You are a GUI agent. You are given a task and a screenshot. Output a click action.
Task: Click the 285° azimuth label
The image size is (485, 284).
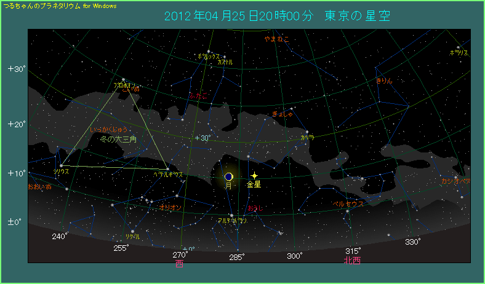(237, 256)
